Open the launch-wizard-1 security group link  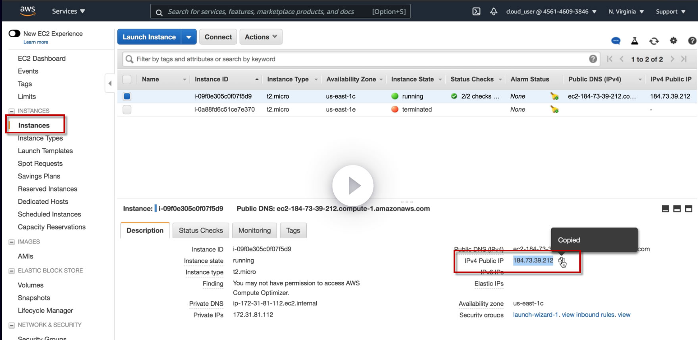click(x=535, y=315)
